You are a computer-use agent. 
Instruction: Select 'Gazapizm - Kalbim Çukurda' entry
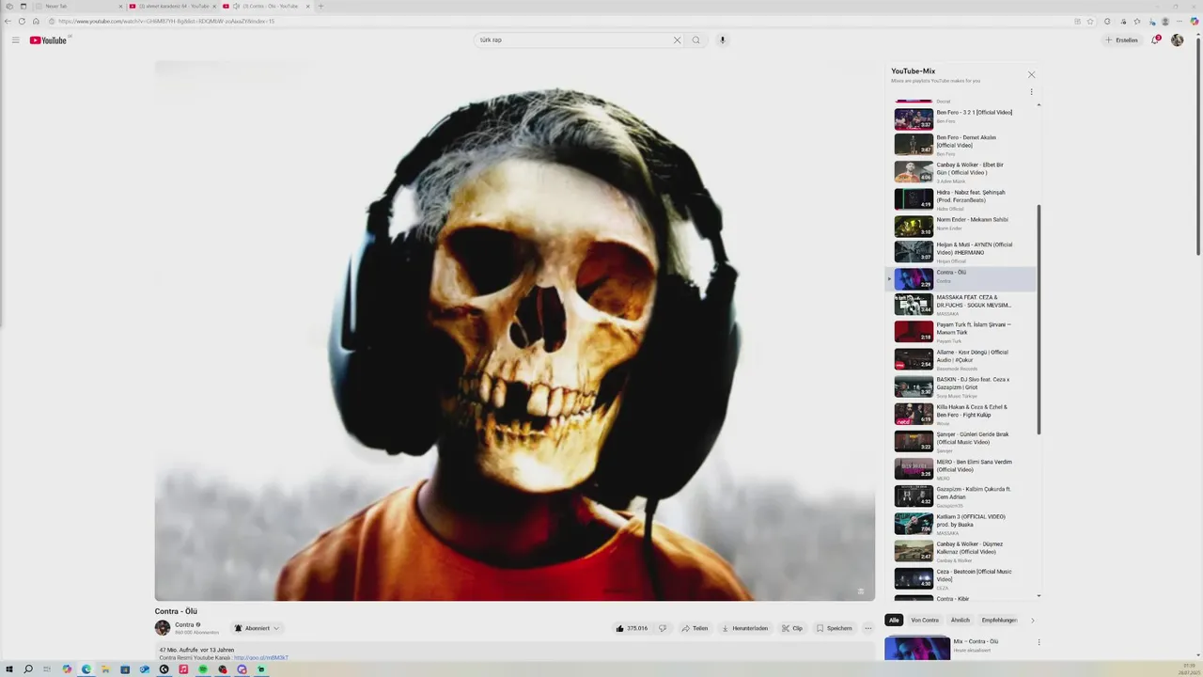coord(961,495)
